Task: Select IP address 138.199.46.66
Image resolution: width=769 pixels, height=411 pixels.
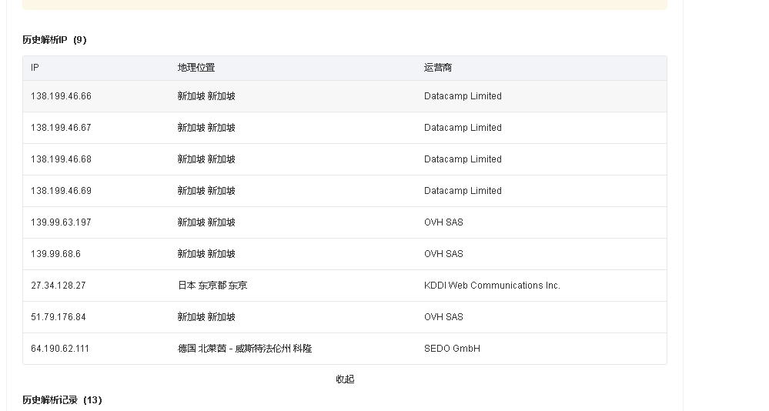Action: [x=61, y=96]
